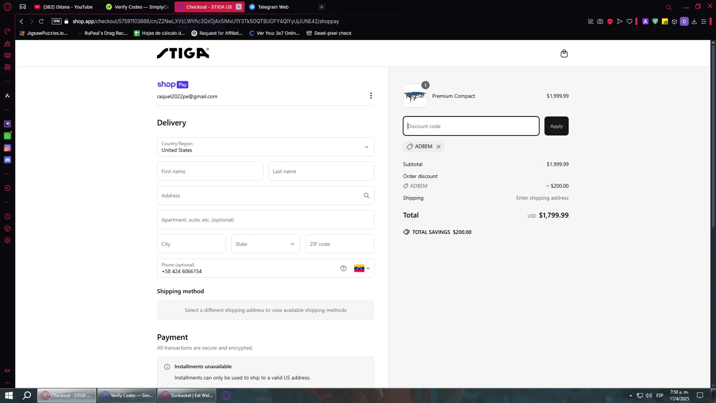
Task: Open the Dead-pixel check bookmark
Action: pos(329,33)
